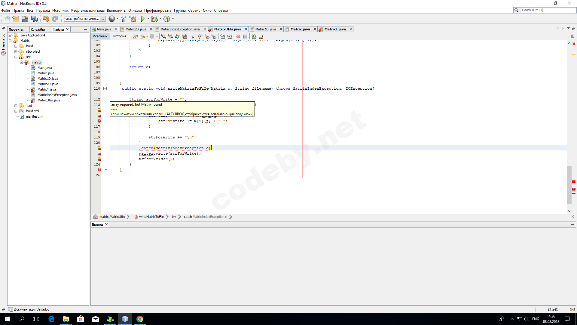The image size is (577, 325).
Task: Collapse the matrix package tree node
Action: 22,62
